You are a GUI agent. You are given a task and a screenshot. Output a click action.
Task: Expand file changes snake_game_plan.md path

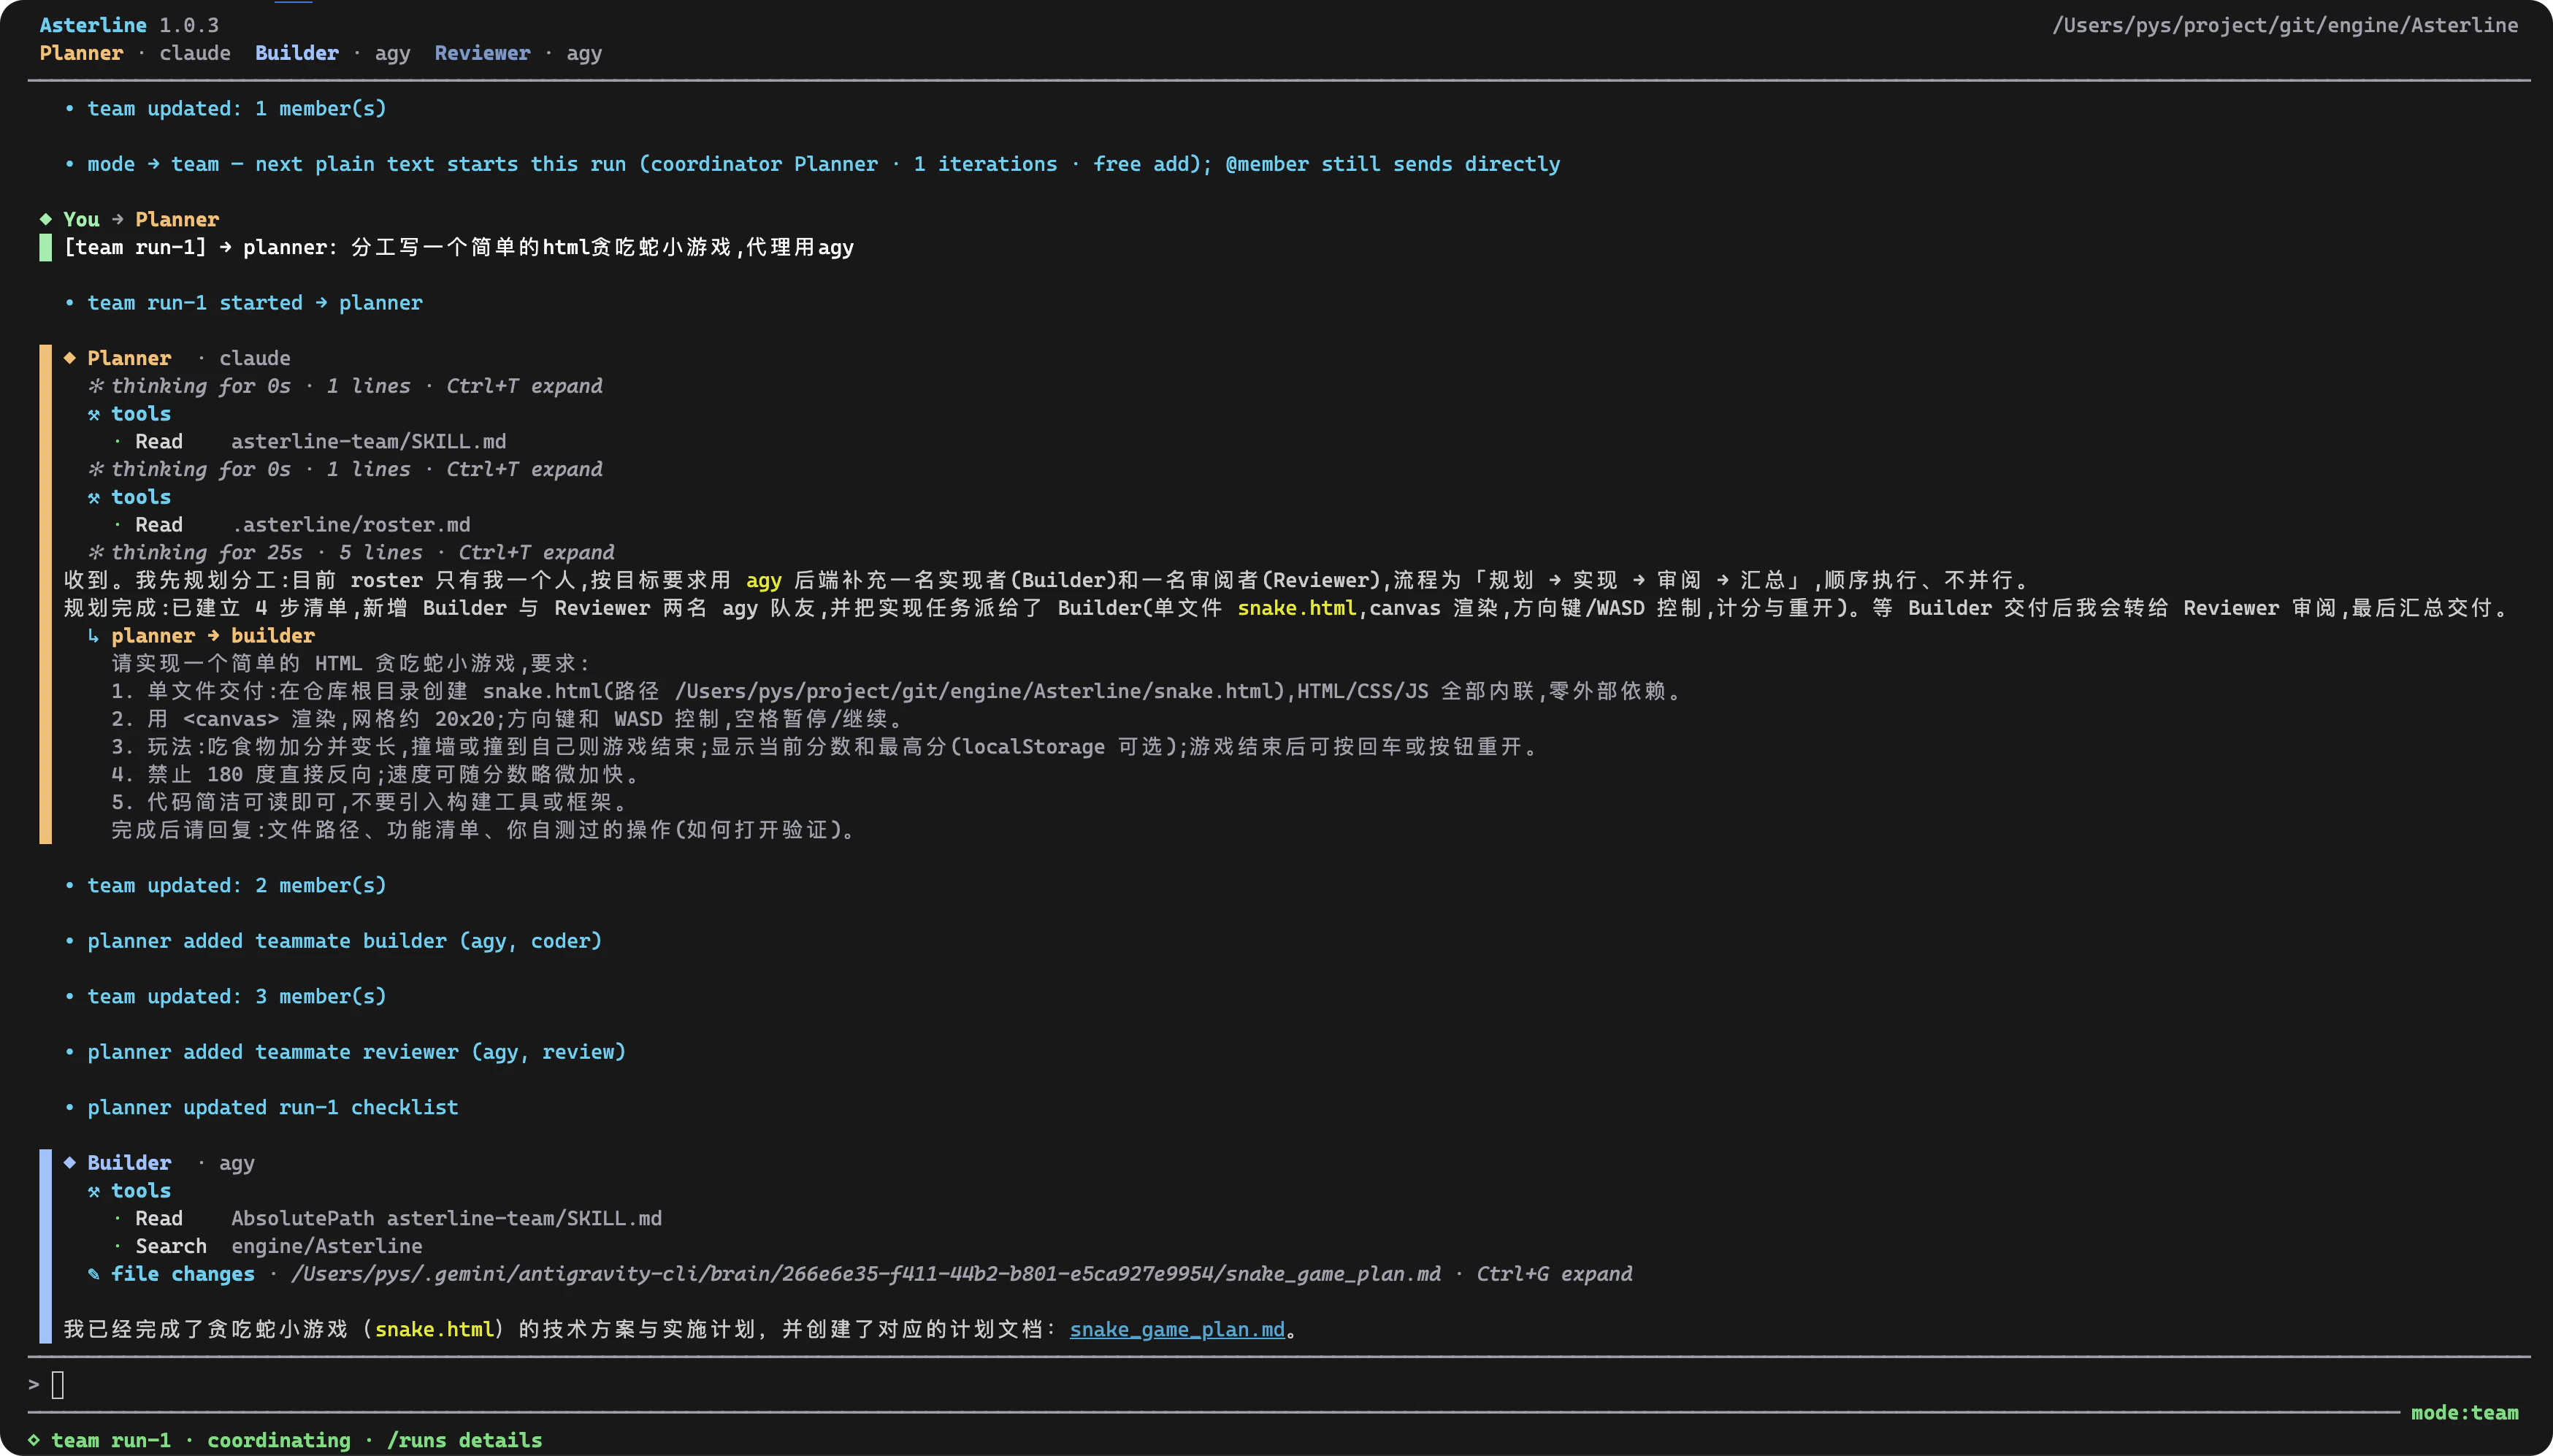[865, 1274]
